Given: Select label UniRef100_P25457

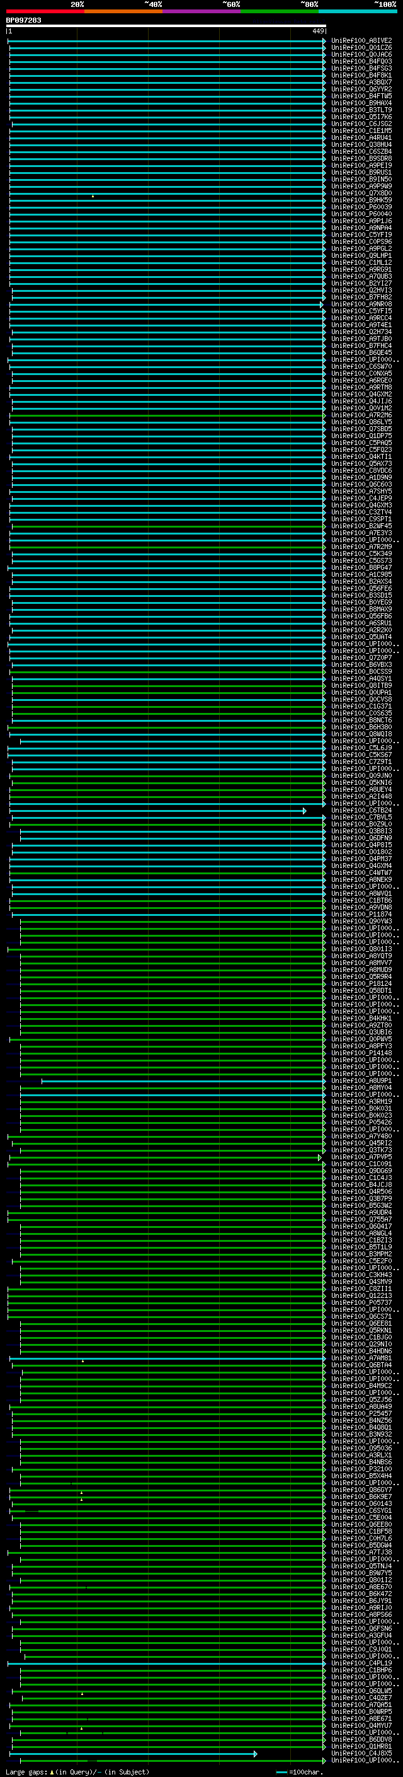Looking at the screenshot, I should click(x=361, y=1413).
